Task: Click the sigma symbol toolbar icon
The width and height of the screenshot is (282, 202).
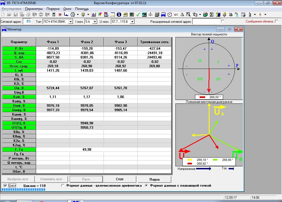Action: [x=211, y=14]
